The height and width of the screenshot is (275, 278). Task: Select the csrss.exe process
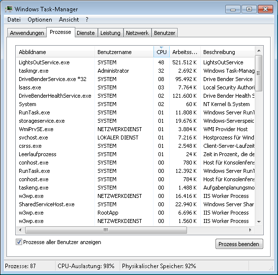(x=135, y=146)
